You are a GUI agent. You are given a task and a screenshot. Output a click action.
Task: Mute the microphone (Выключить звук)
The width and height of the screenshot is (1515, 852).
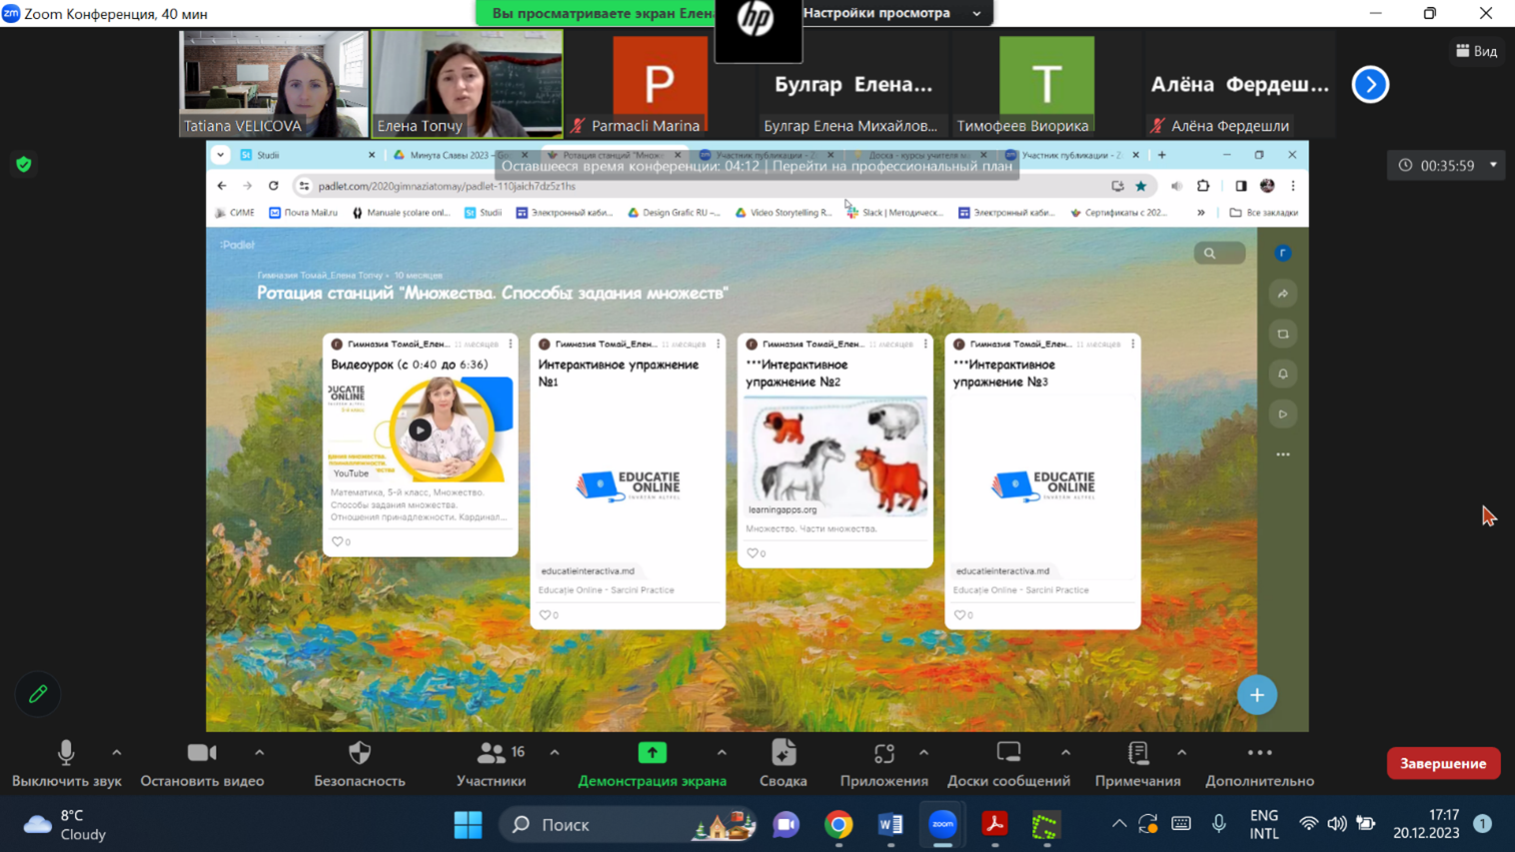[x=66, y=753]
